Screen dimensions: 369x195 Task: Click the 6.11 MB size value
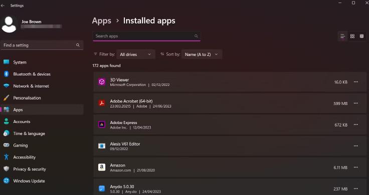pos(340,167)
